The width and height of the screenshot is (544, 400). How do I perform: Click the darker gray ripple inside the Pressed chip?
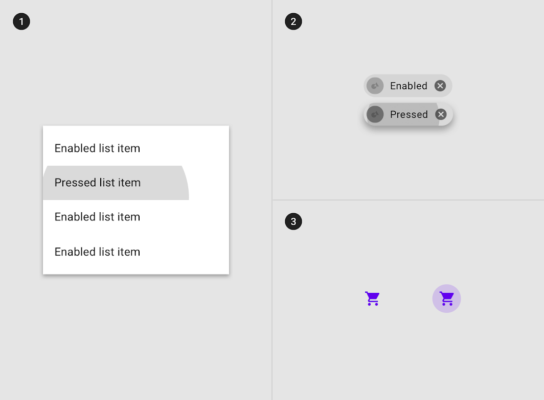pyautogui.click(x=402, y=114)
